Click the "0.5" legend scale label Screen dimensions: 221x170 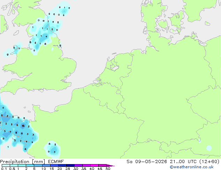[12, 169]
